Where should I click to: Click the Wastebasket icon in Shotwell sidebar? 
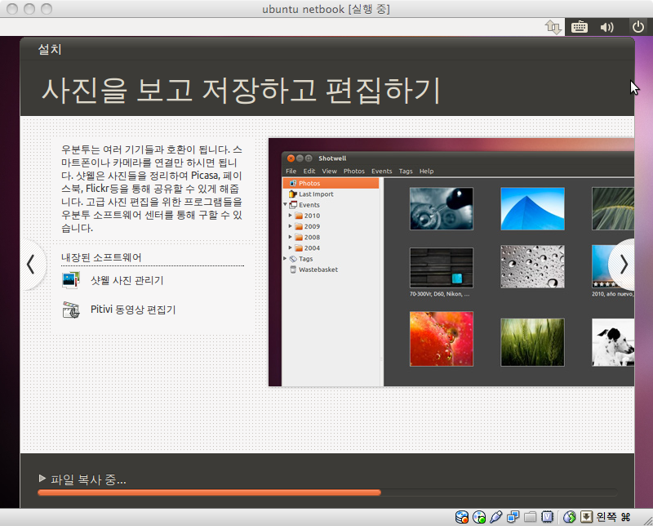(293, 270)
